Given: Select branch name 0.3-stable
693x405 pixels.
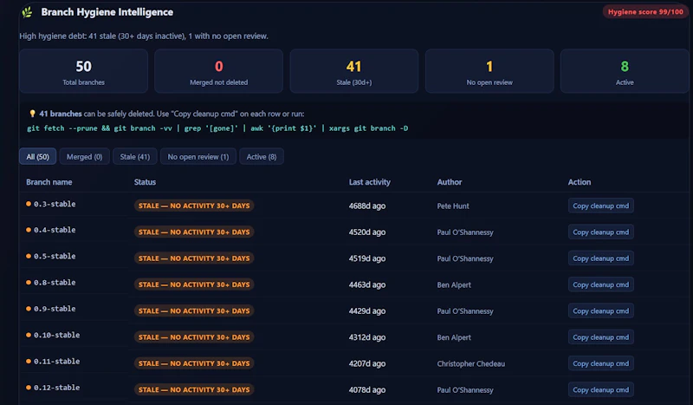Looking at the screenshot, I should 55,204.
